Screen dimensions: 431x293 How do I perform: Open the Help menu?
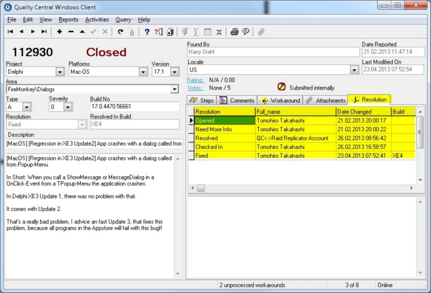click(144, 20)
